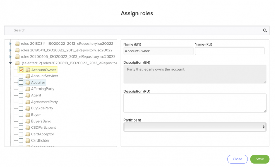Collapse the roles20200818 tree node
Image resolution: width=275 pixels, height=167 pixels.
point(10,63)
